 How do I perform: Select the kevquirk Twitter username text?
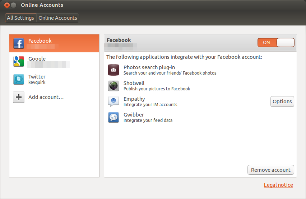(x=37, y=82)
